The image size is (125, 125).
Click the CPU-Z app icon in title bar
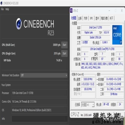[x=71, y=10]
